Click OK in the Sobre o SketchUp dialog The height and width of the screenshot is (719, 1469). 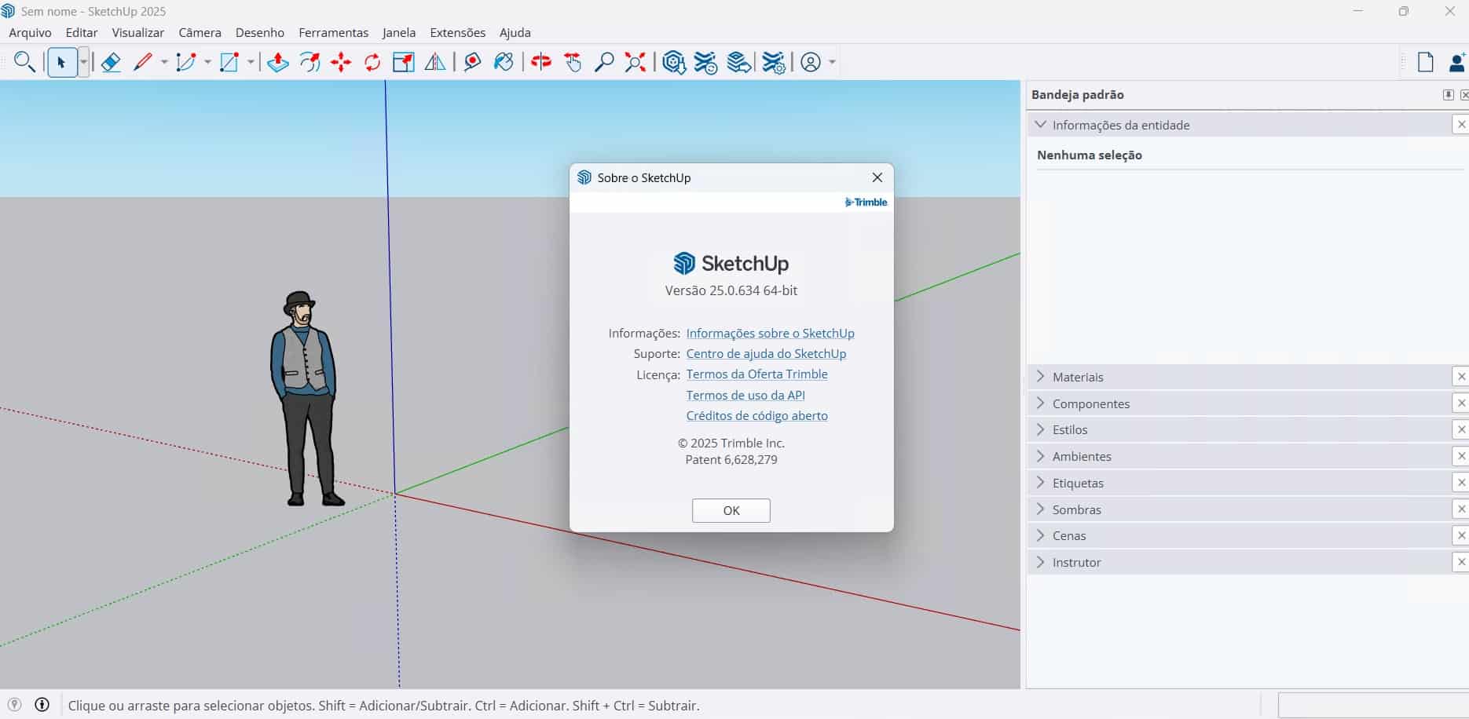(731, 510)
